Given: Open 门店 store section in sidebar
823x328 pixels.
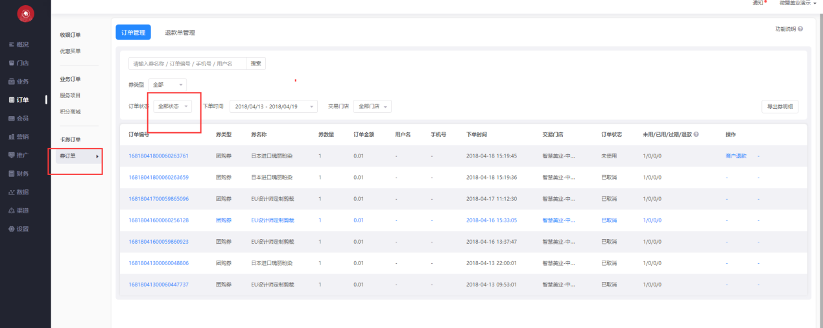Looking at the screenshot, I should click(19, 63).
